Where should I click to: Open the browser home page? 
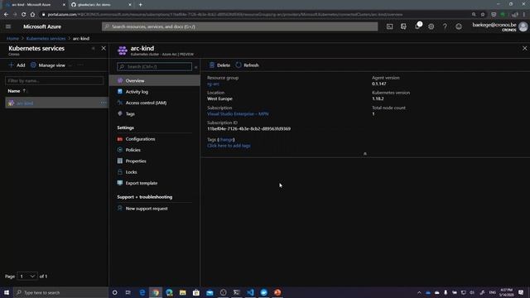tap(32, 15)
